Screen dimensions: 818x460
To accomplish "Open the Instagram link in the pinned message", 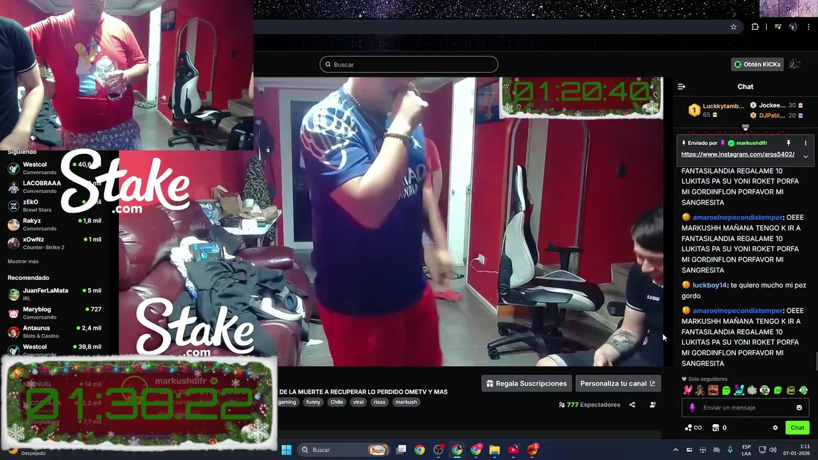I will tap(737, 155).
